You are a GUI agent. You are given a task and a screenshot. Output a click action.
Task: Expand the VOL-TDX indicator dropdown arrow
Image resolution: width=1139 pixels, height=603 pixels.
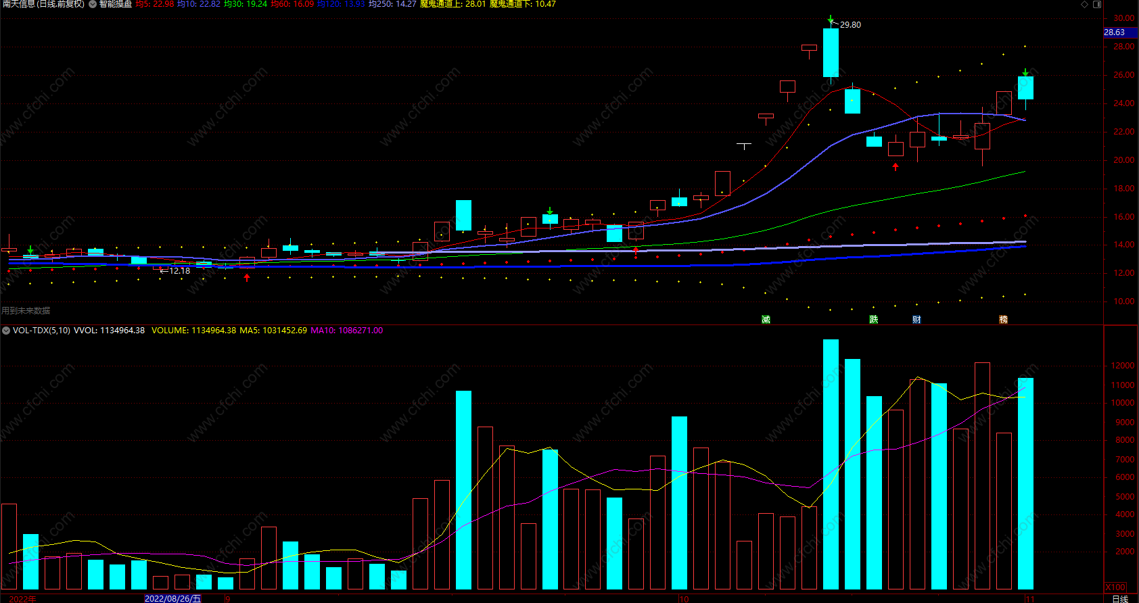pyautogui.click(x=6, y=331)
